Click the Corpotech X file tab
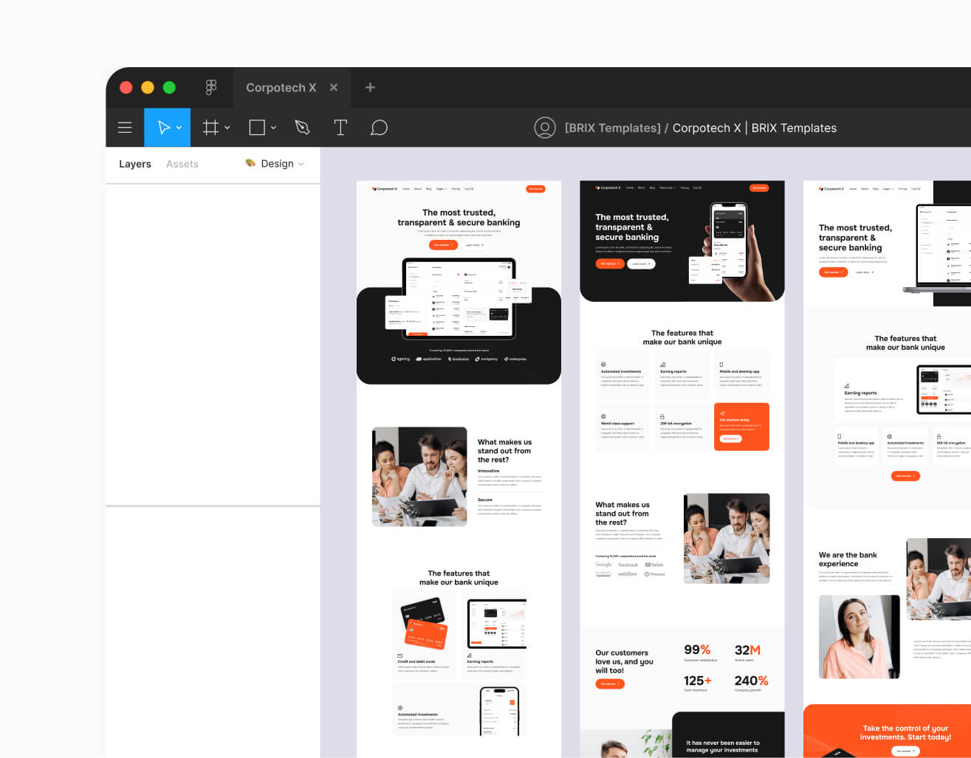 point(282,87)
